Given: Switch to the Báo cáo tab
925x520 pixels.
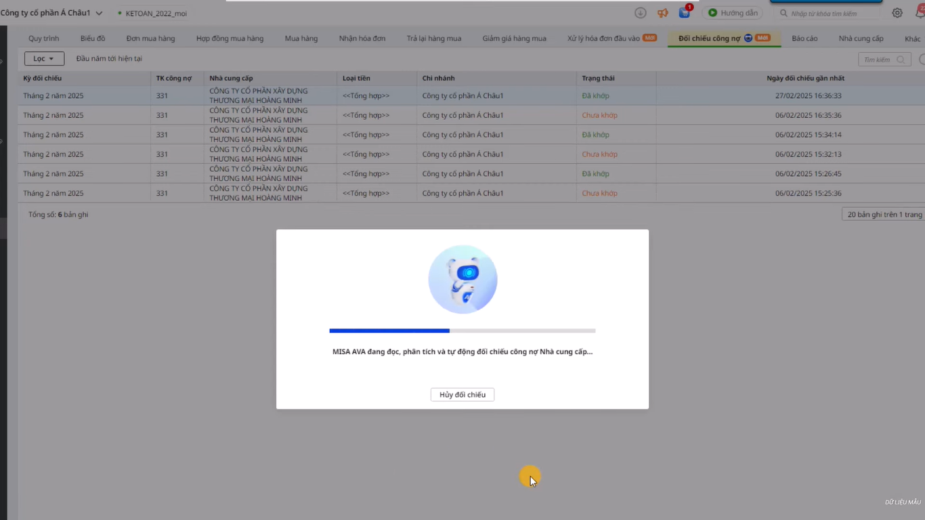Looking at the screenshot, I should click(x=804, y=39).
